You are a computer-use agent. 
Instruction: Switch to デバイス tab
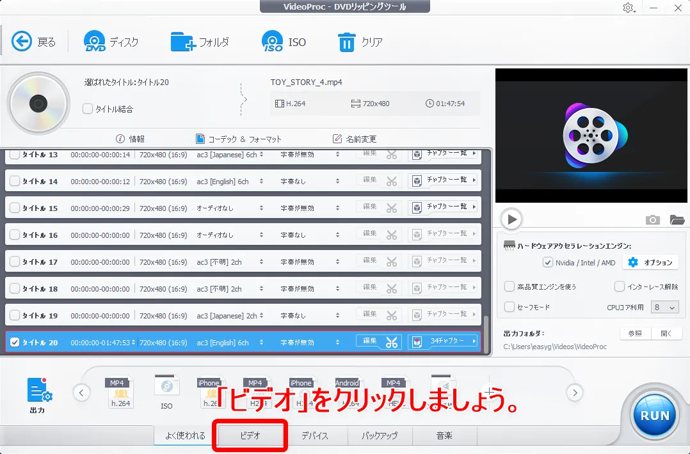coord(315,435)
